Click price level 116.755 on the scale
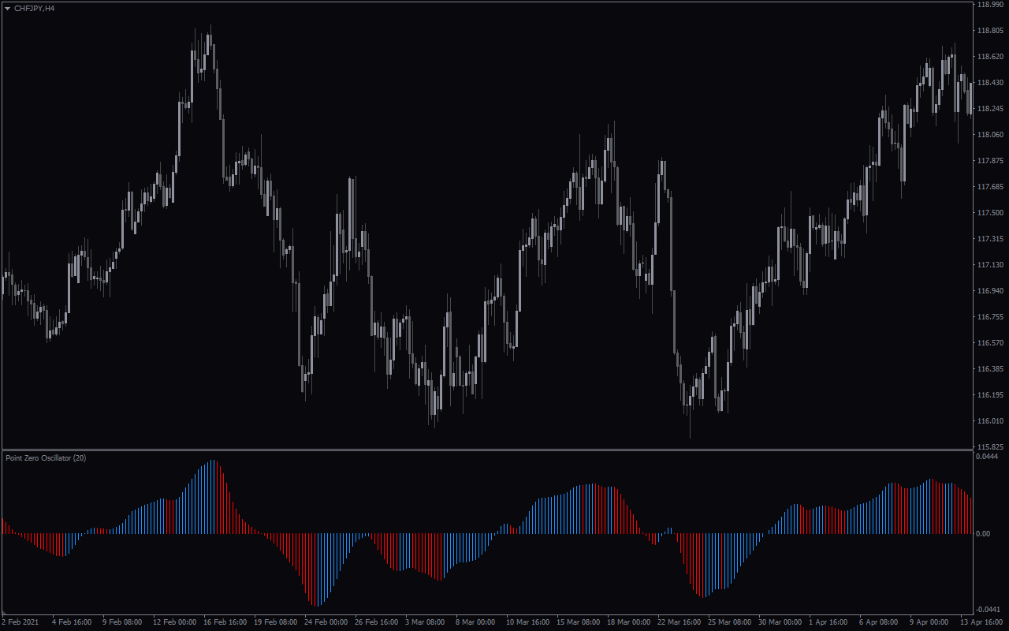Screen dimensions: 1009x631 click(x=989, y=317)
